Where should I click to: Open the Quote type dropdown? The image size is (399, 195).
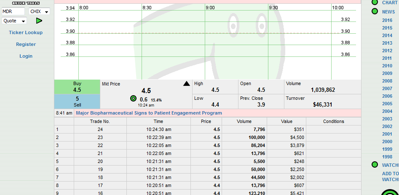tap(14, 21)
